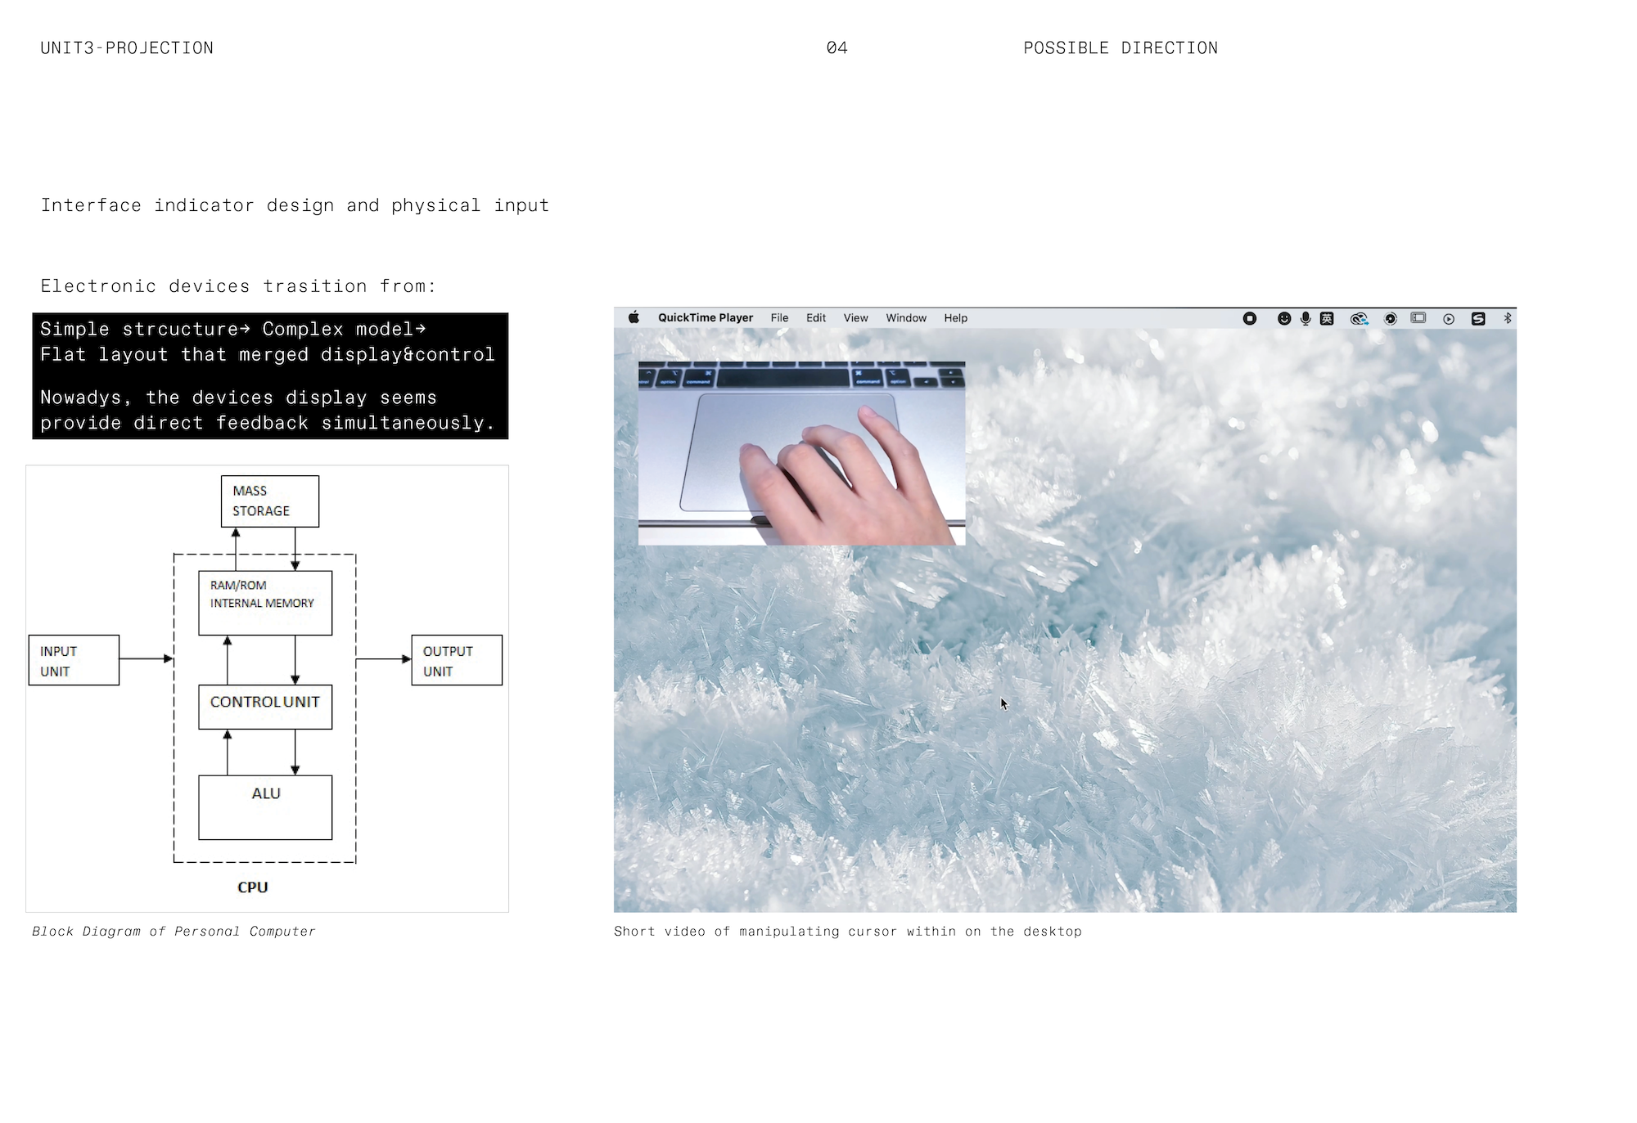Click 'Electronic devices trasition from:' text
The image size is (1637, 1123).
pos(238,286)
